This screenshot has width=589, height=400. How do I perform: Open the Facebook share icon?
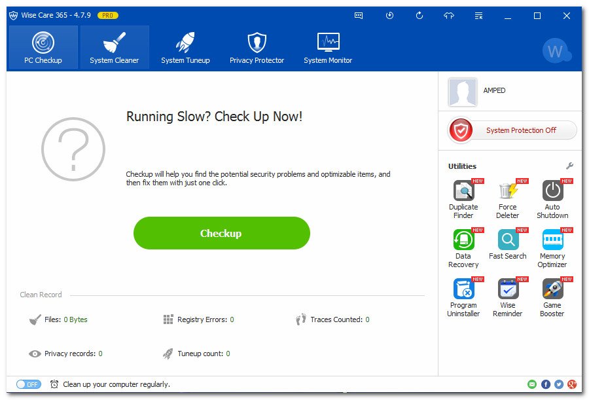coord(546,384)
